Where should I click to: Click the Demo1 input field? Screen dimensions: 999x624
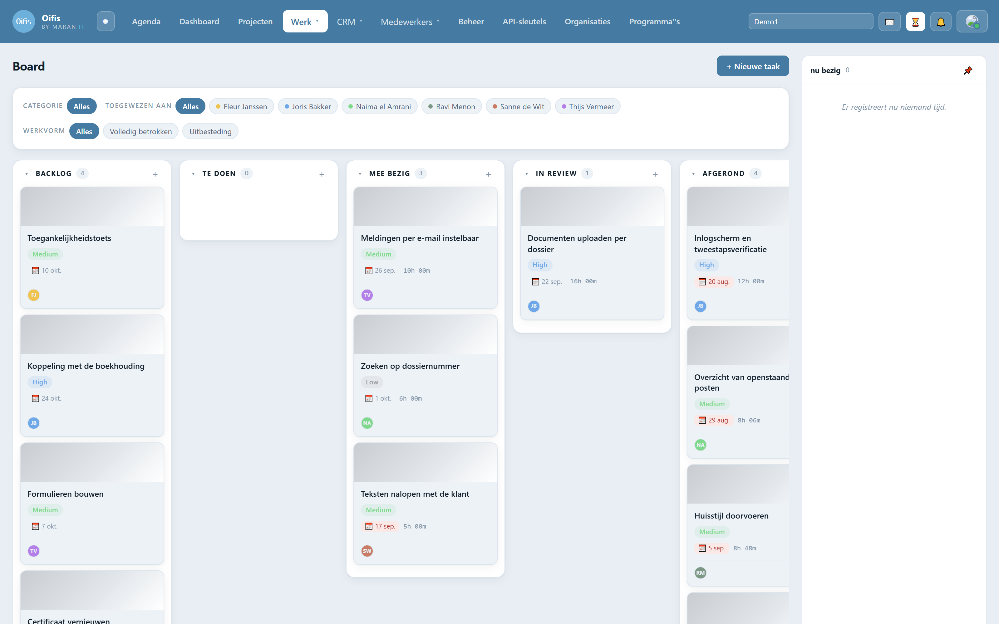point(811,22)
